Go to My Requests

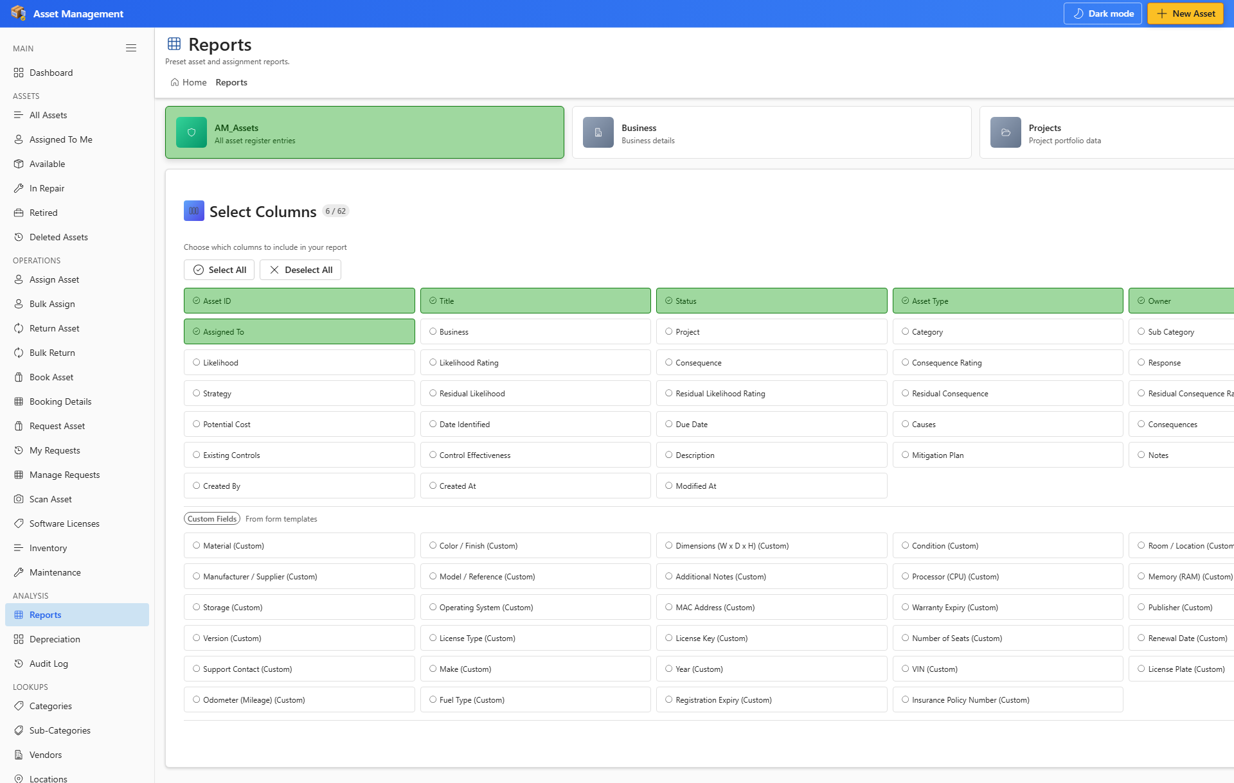pos(77,450)
